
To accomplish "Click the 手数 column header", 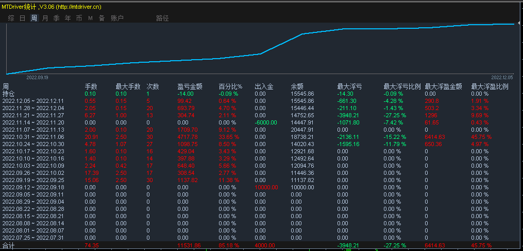I will [91, 86].
